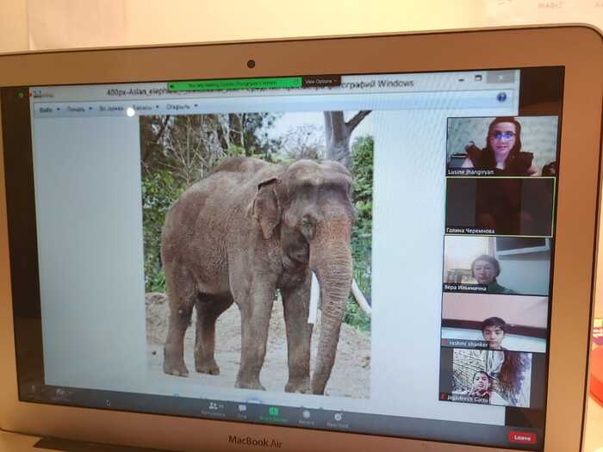Screen dimensions: 603x452
Task: Open the Participants panel in Zoom toolbar
Action: pyautogui.click(x=214, y=409)
